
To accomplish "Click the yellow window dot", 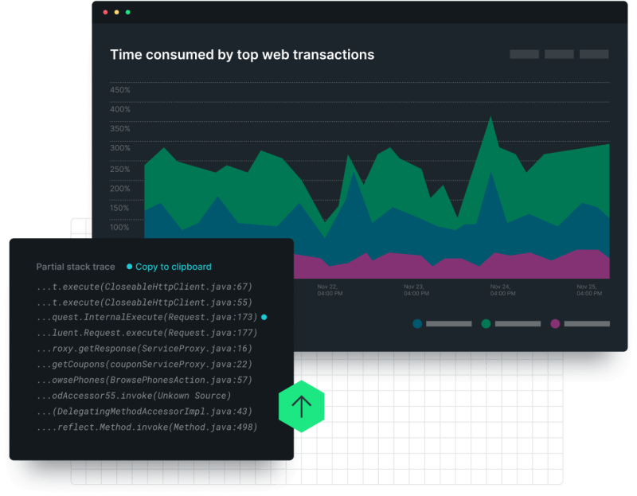I will click(116, 12).
